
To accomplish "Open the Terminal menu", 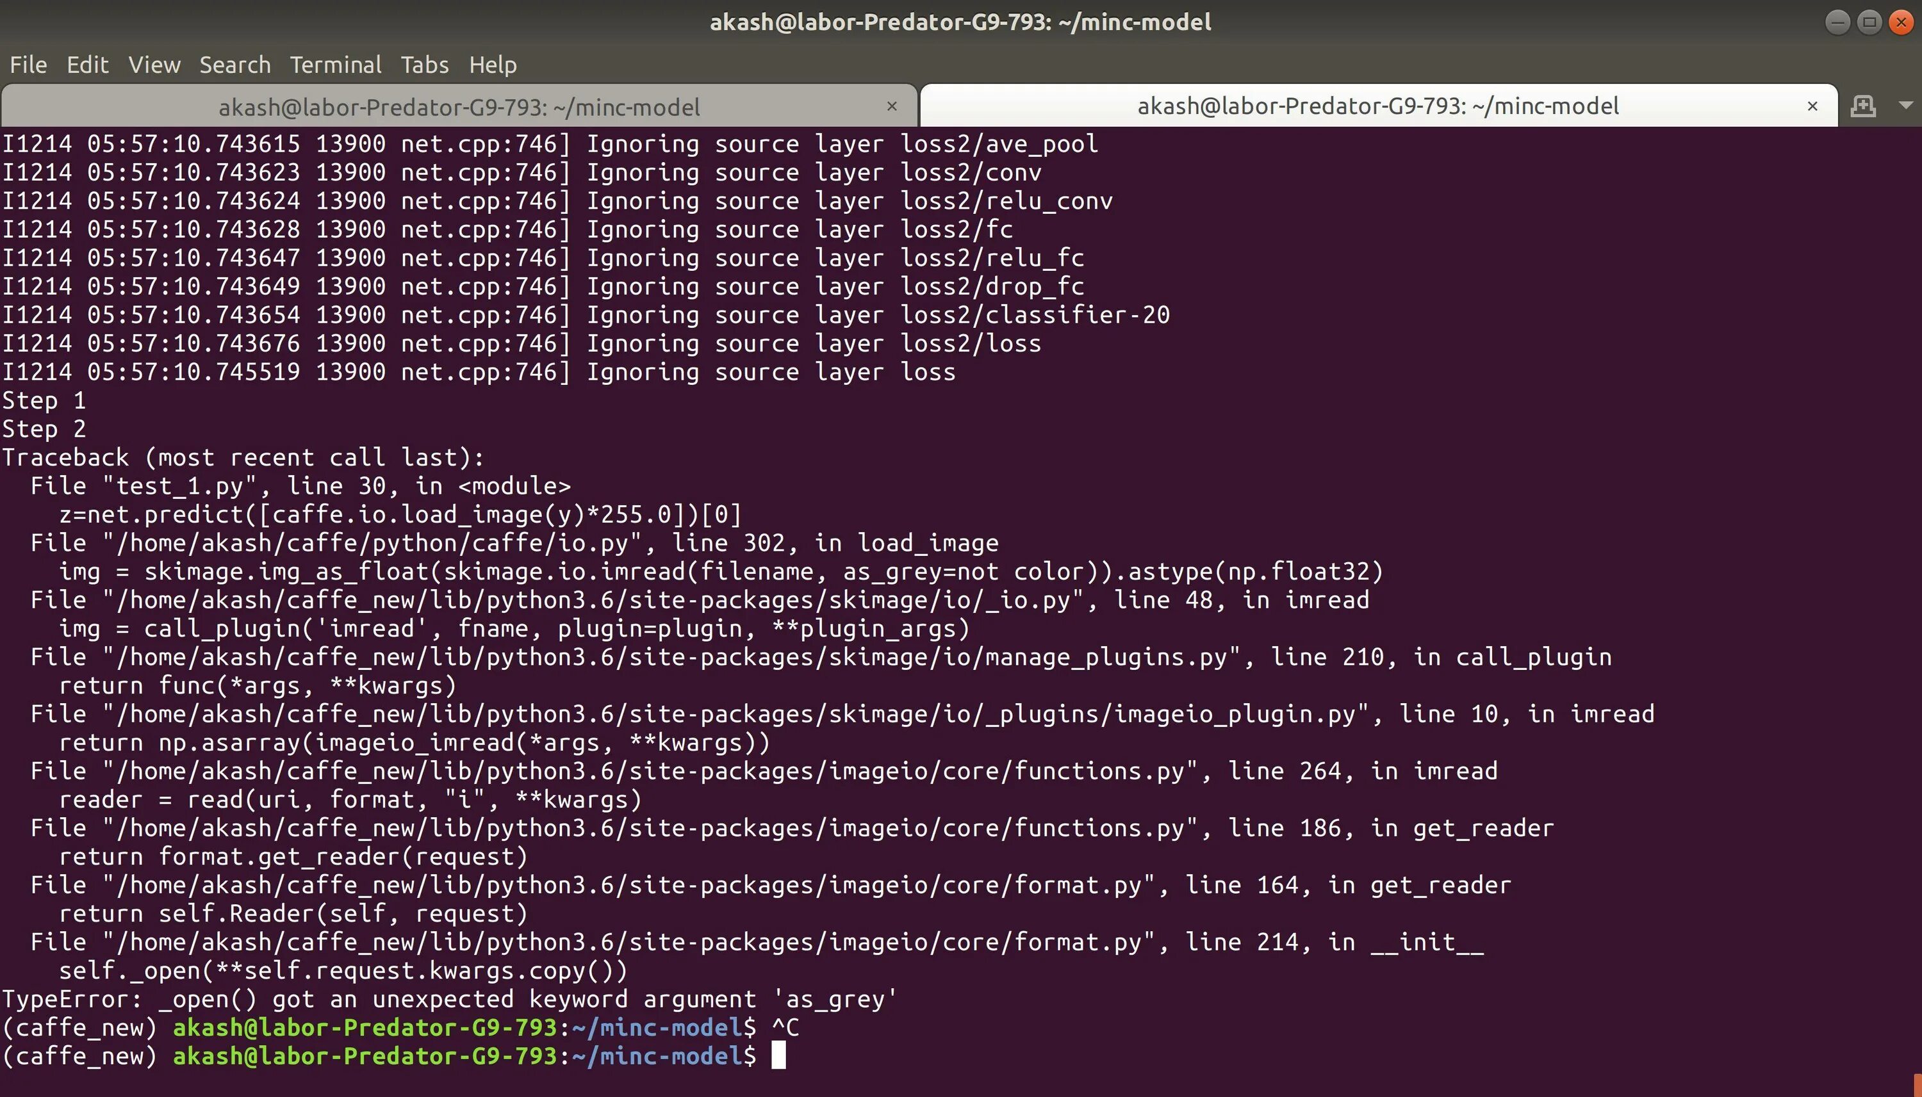I will tap(336, 65).
